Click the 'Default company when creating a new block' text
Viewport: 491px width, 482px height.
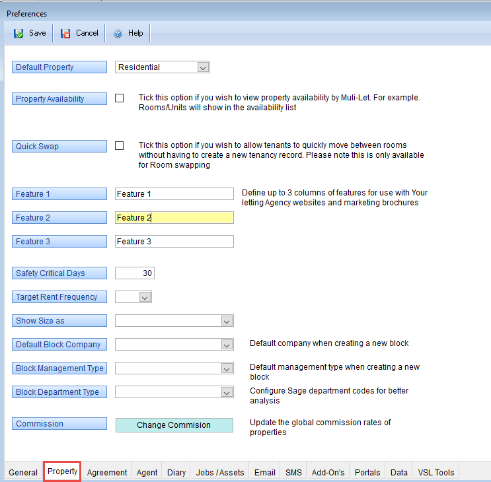pos(329,343)
